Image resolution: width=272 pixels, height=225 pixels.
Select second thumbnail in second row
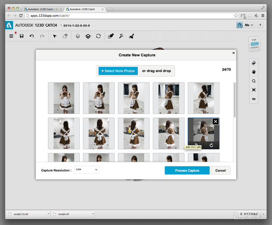click(x=99, y=134)
